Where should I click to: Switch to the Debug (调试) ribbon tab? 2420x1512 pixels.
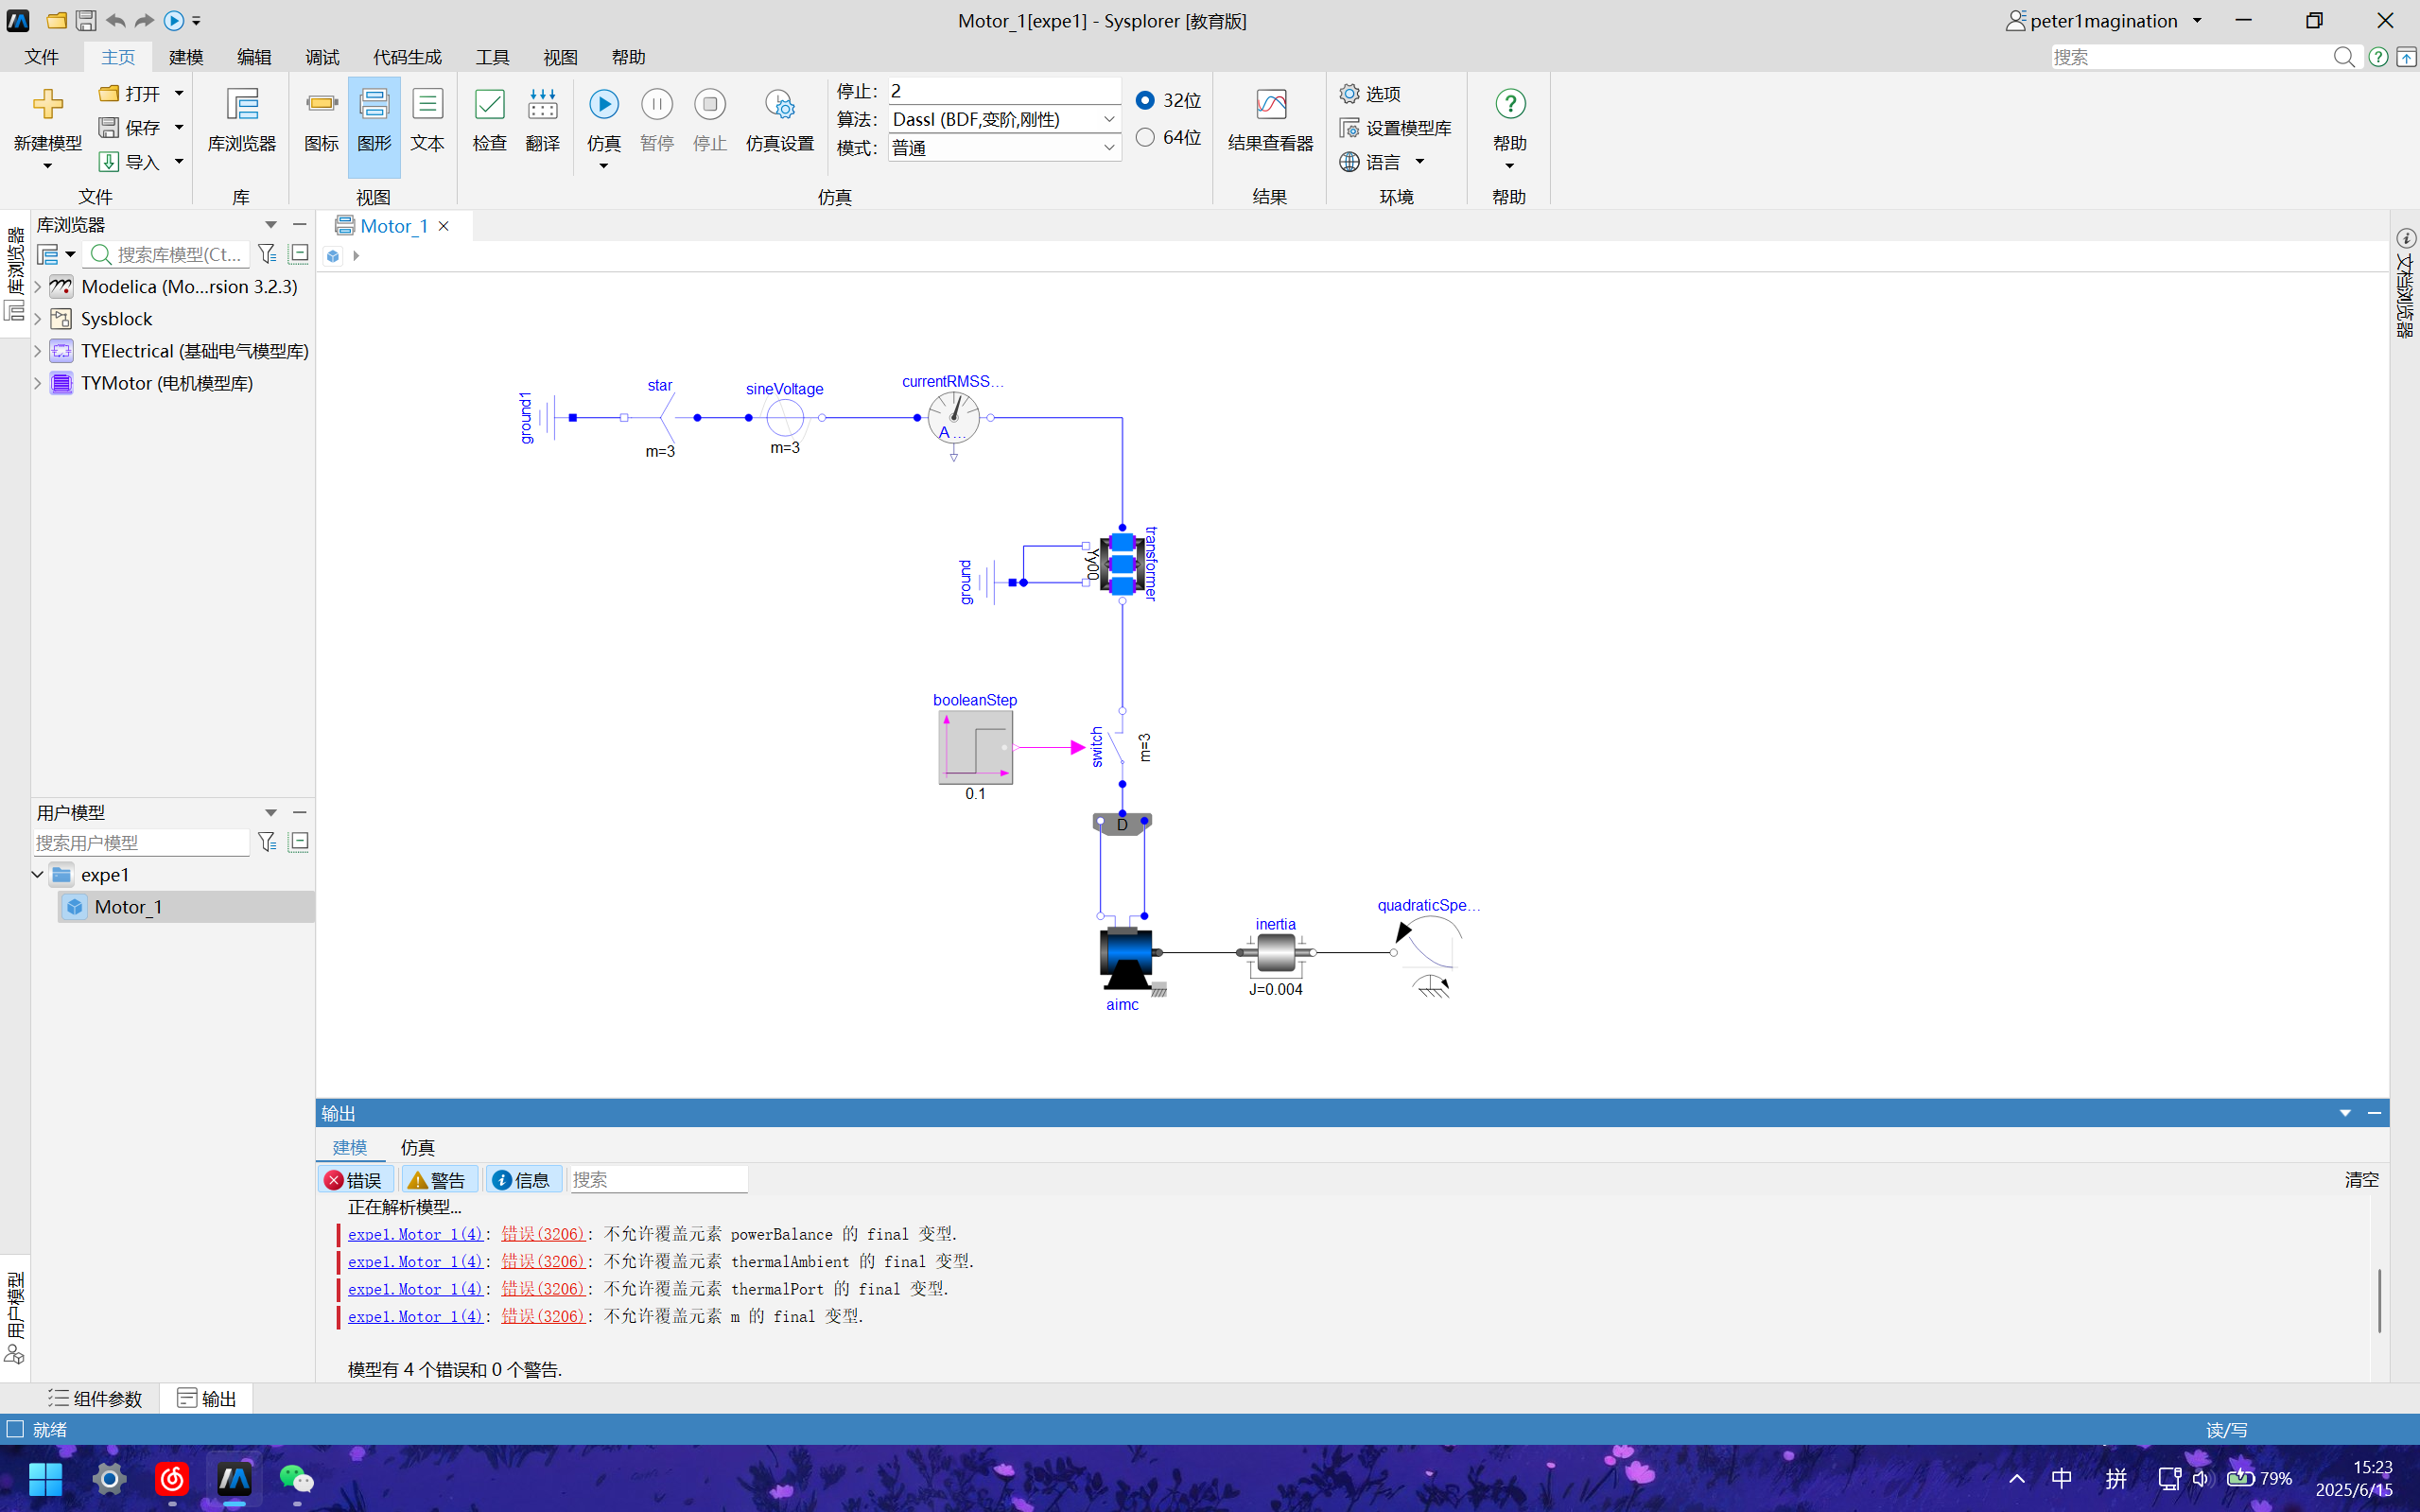322,57
